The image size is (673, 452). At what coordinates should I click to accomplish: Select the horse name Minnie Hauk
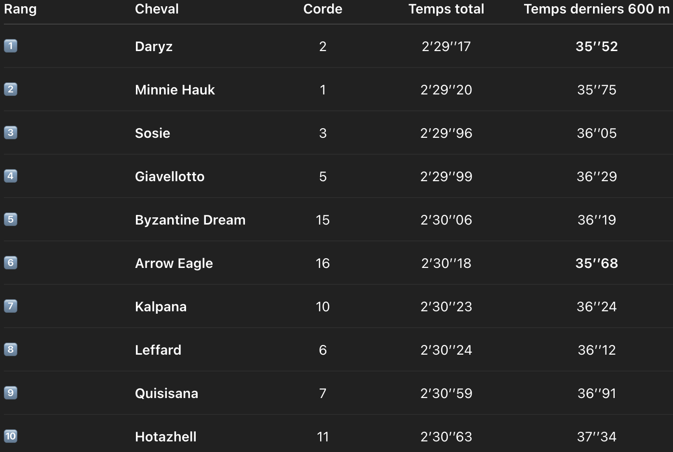175,90
